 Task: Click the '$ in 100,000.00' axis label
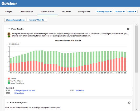14,44
